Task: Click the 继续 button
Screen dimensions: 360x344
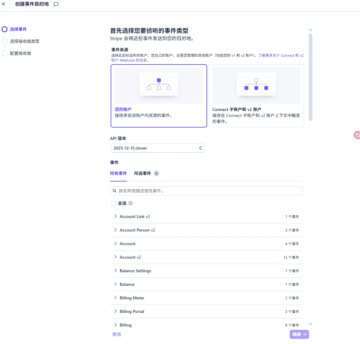Action: [x=299, y=334]
